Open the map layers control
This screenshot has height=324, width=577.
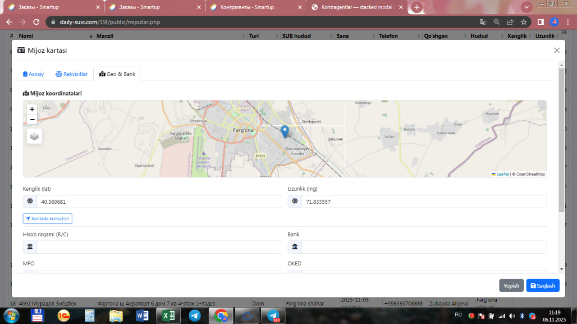[x=34, y=136]
